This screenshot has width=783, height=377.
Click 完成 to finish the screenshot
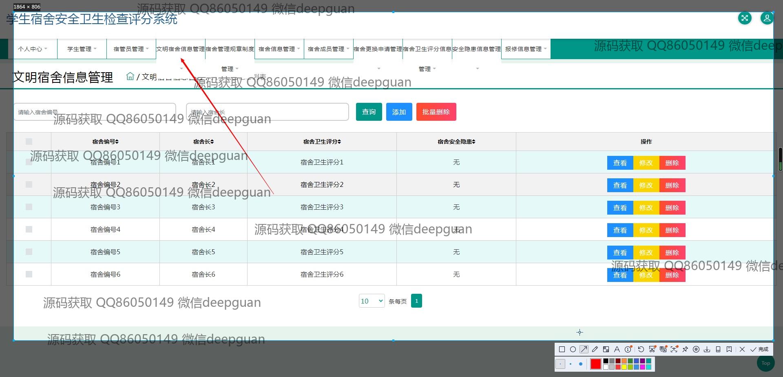pyautogui.click(x=759, y=349)
